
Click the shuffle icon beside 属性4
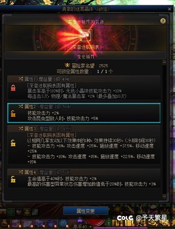tap(21, 172)
